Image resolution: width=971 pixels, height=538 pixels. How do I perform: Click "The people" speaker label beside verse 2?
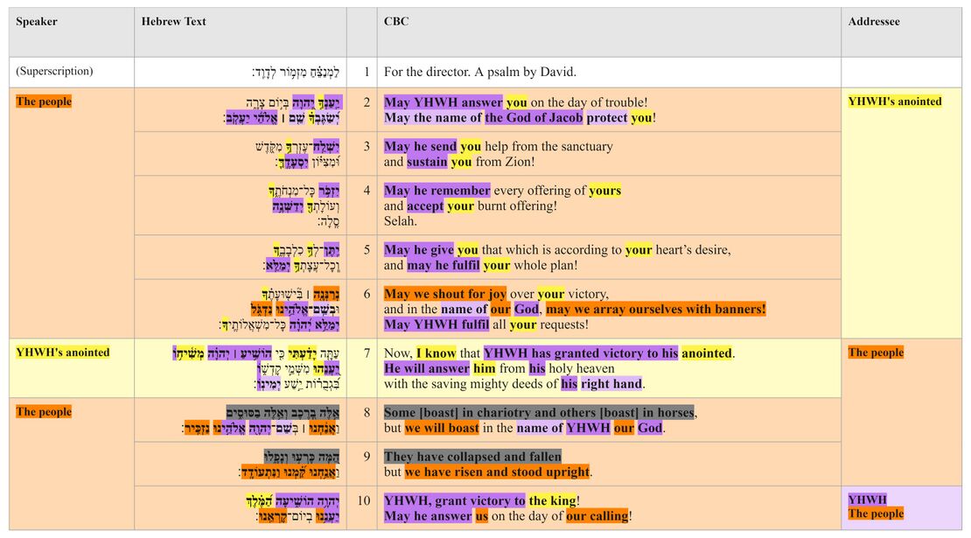[44, 101]
